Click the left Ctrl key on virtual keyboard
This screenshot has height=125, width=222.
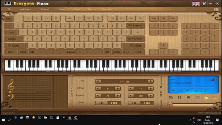[11, 52]
